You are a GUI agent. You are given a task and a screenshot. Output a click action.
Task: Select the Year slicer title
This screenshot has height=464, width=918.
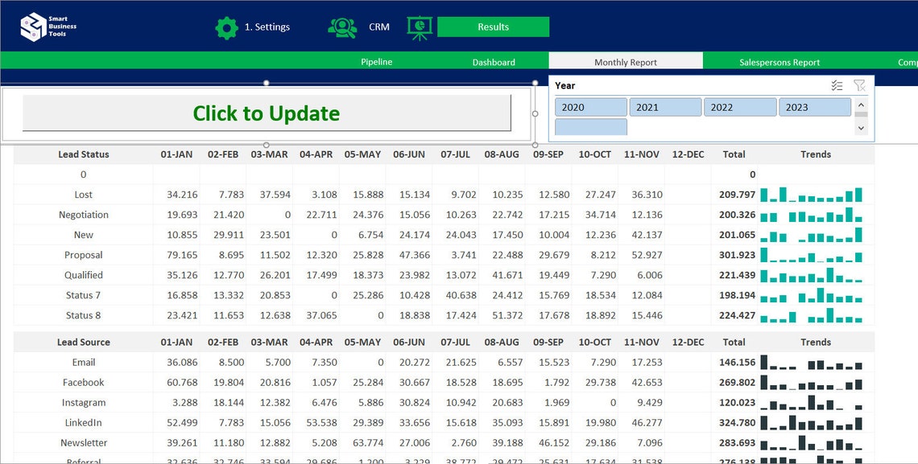click(565, 85)
